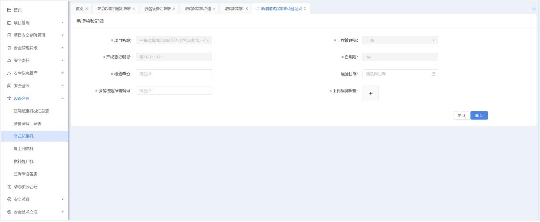Viewport: 540px width, 222px height.
Task: Open the 检验单位 select field
Action: point(173,74)
